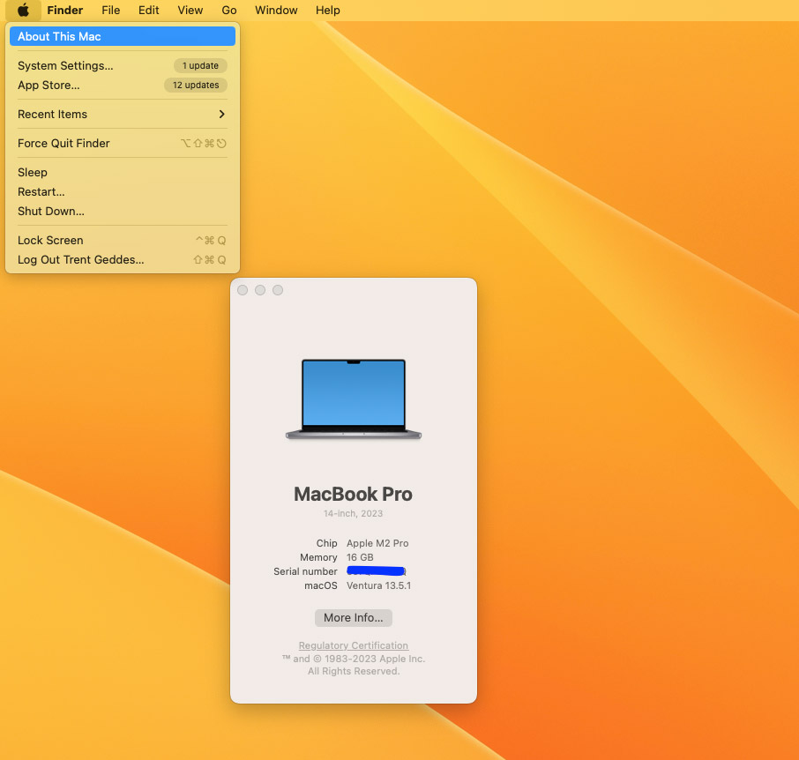The width and height of the screenshot is (799, 760).
Task: Open the Go menu
Action: [x=228, y=11]
